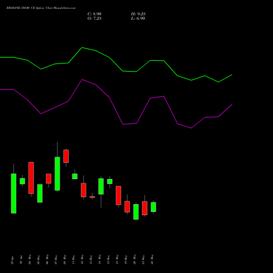Select the red candle for 12 May
This screenshot has width=273, height=273.
pos(84,190)
